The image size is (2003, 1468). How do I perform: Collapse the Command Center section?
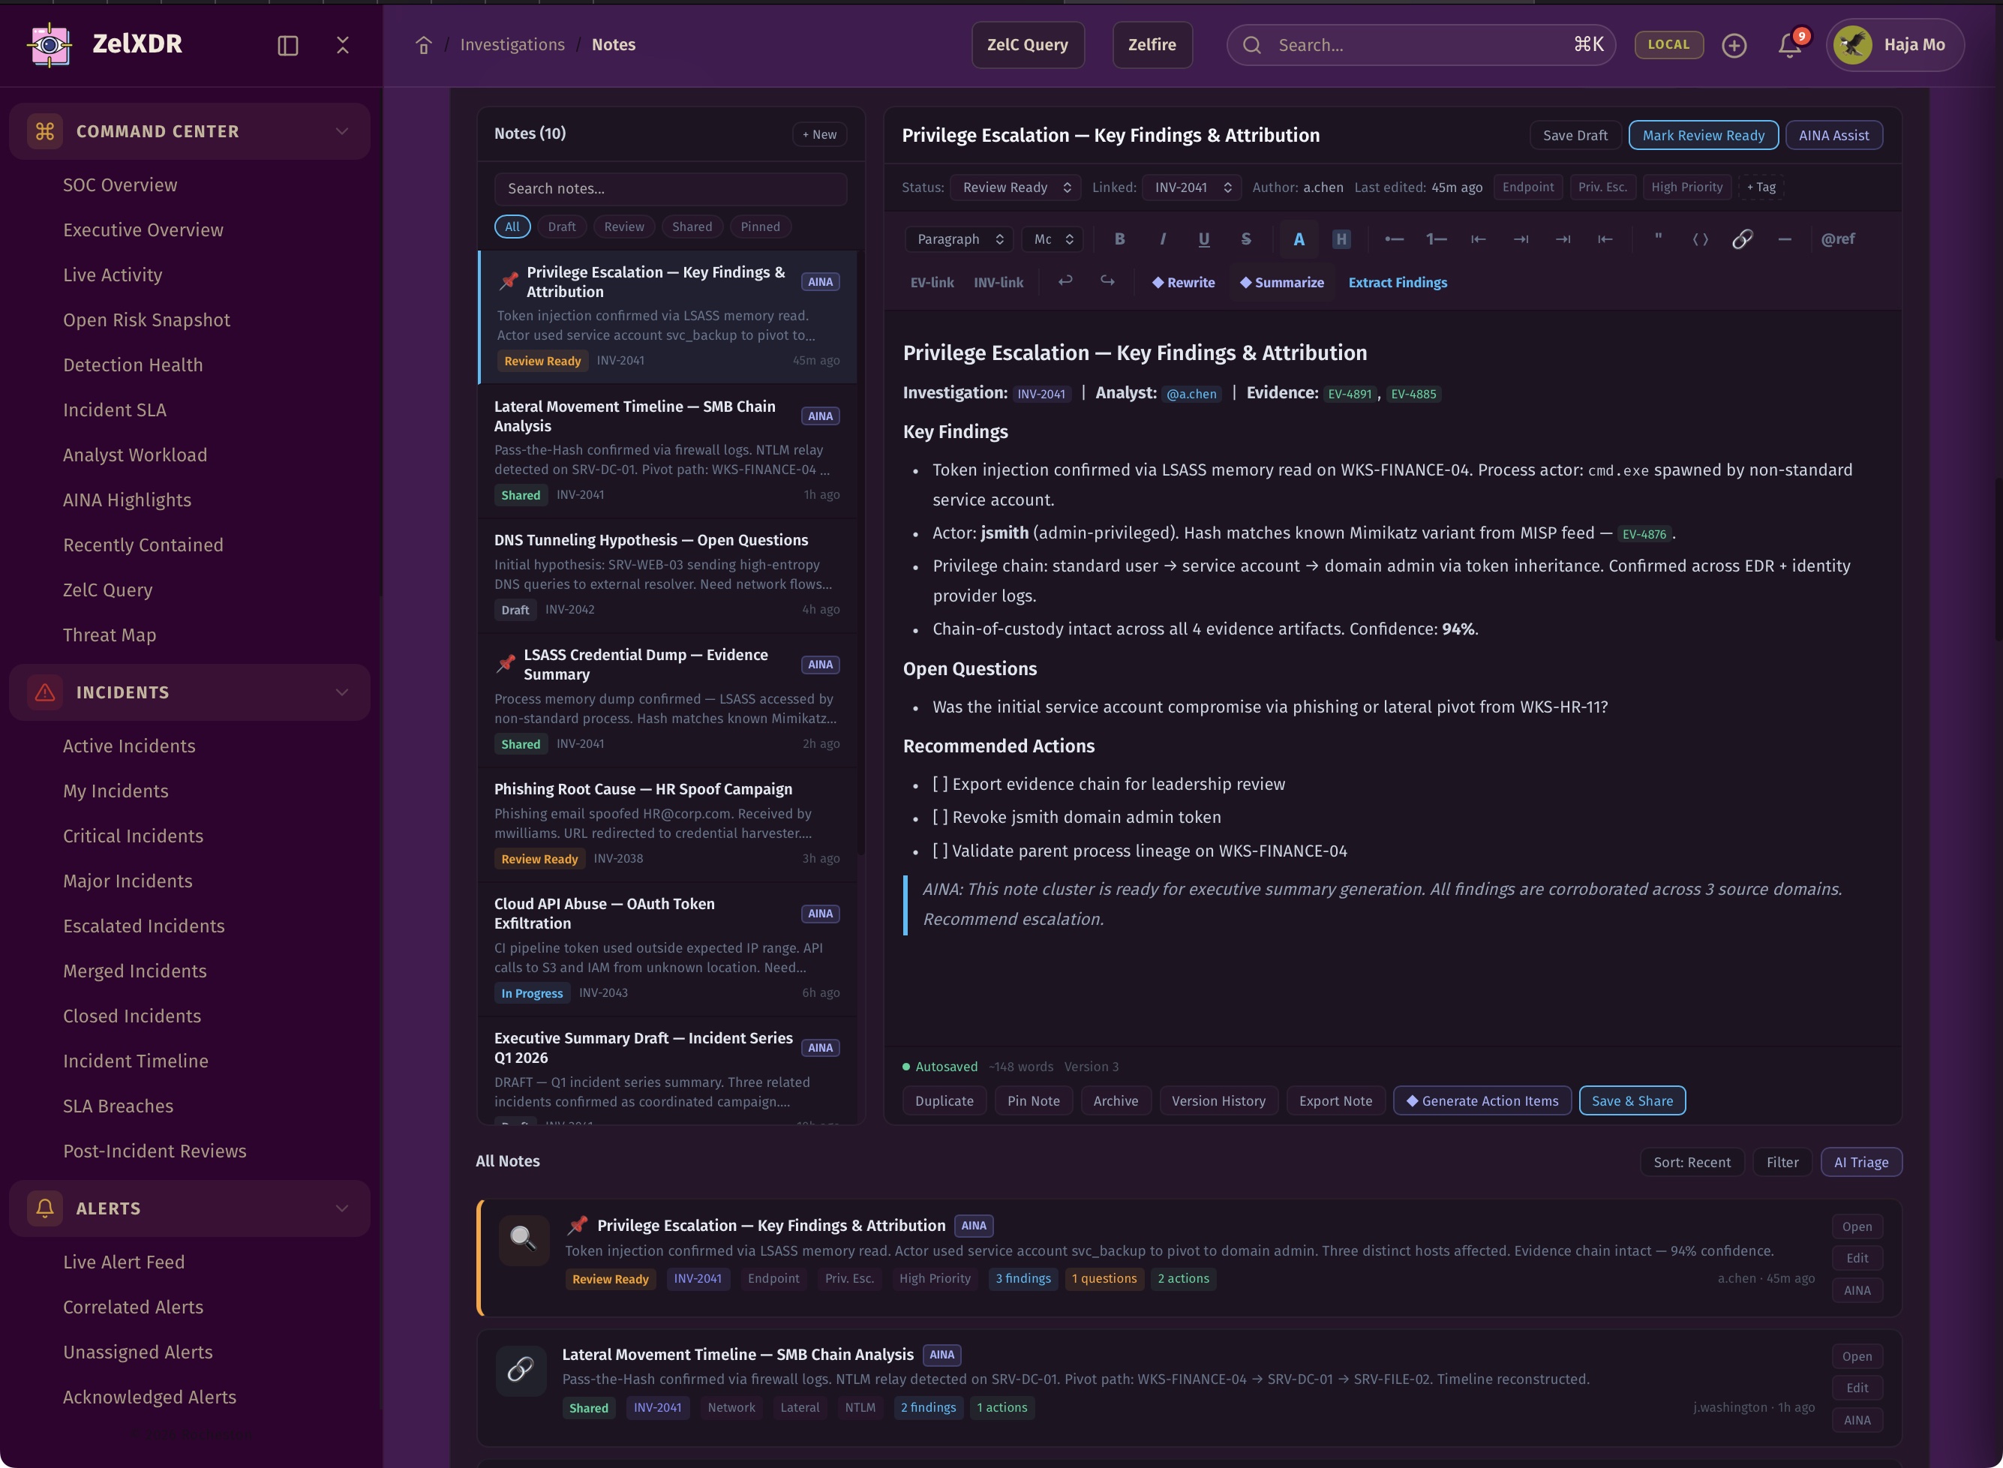pyautogui.click(x=342, y=131)
